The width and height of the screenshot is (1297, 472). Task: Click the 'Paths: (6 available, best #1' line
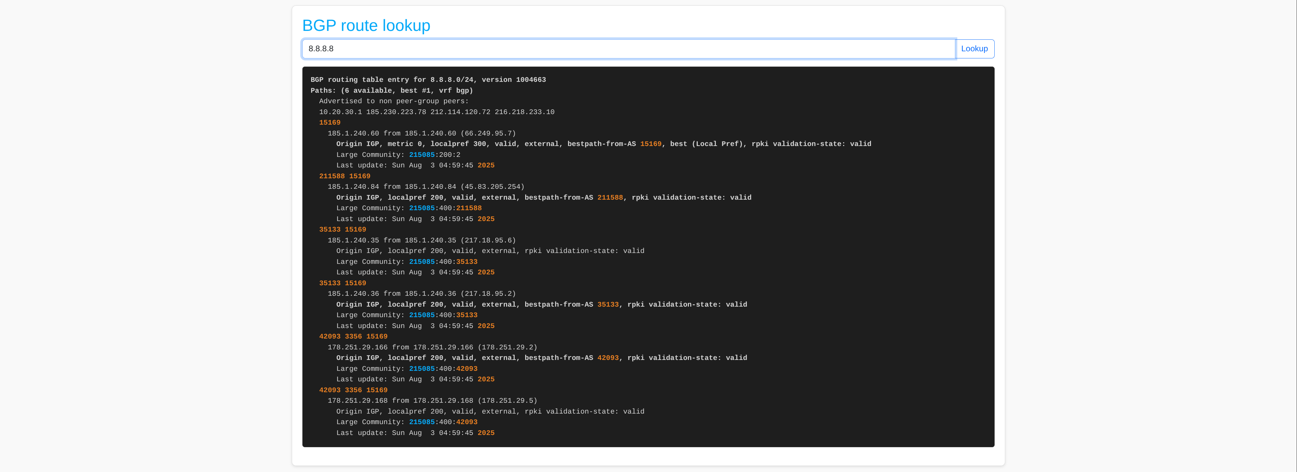pos(391,91)
